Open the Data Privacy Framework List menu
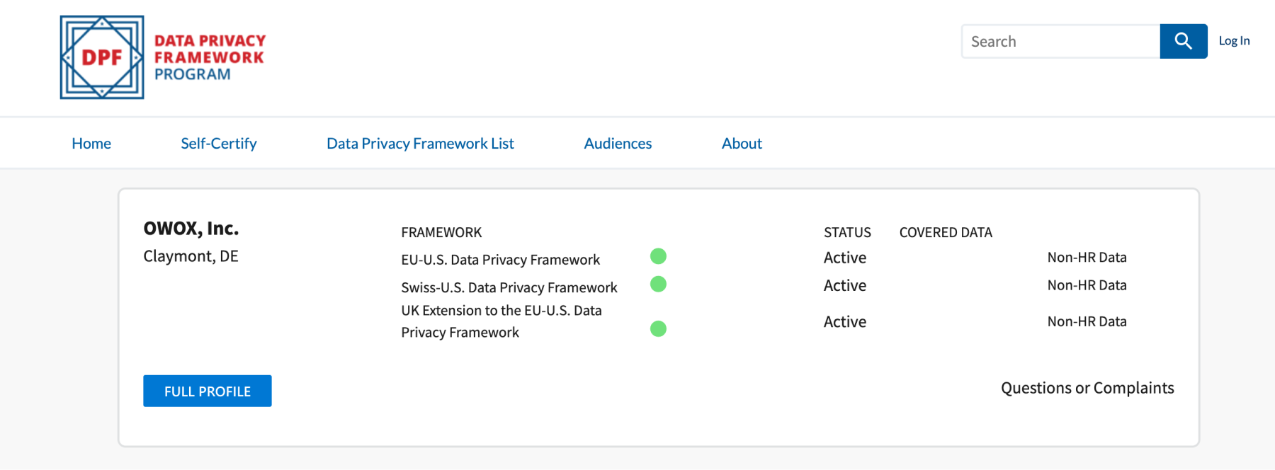Viewport: 1275px width, 470px height. (420, 144)
